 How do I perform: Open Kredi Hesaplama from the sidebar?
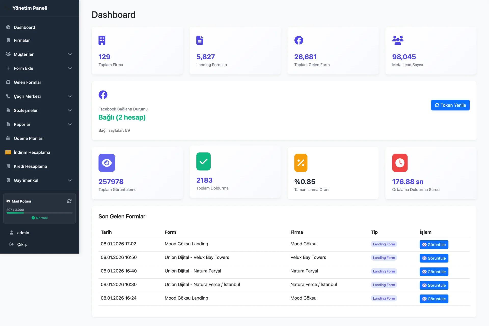point(30,166)
